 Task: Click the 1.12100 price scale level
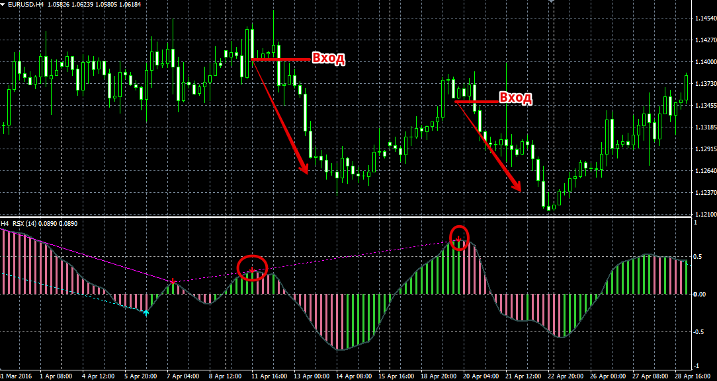click(x=703, y=215)
